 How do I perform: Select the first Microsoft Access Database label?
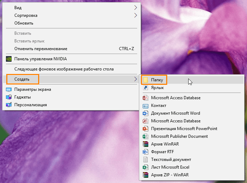tap(176, 98)
